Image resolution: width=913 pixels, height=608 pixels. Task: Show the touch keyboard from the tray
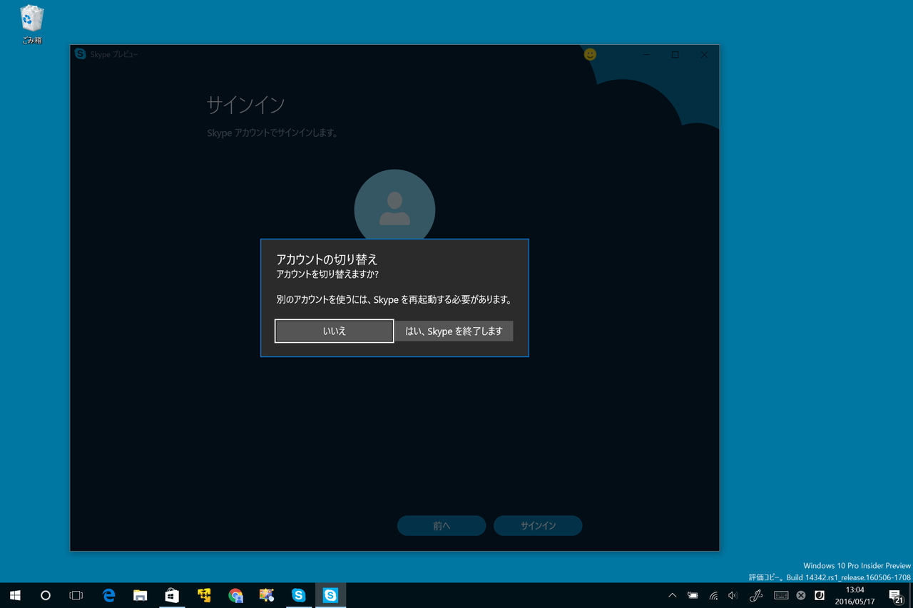(780, 595)
